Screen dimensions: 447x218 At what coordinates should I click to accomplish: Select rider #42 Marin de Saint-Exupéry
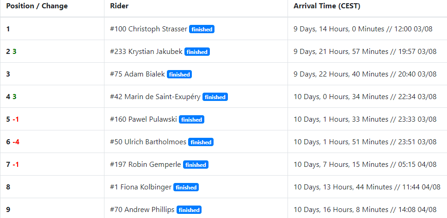[155, 97]
